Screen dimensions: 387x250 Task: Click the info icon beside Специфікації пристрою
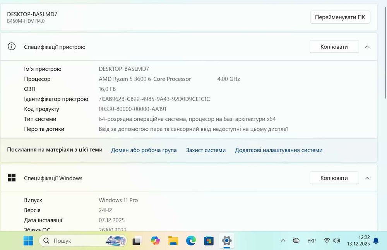(12, 46)
